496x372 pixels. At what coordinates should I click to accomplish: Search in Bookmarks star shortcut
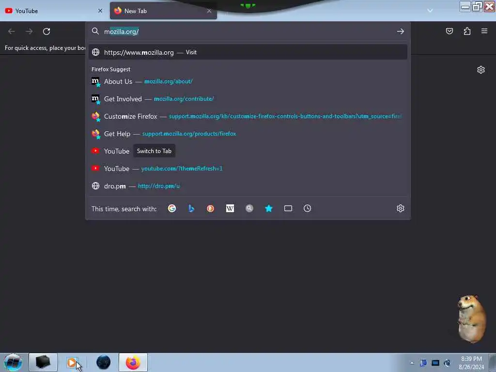tap(268, 208)
